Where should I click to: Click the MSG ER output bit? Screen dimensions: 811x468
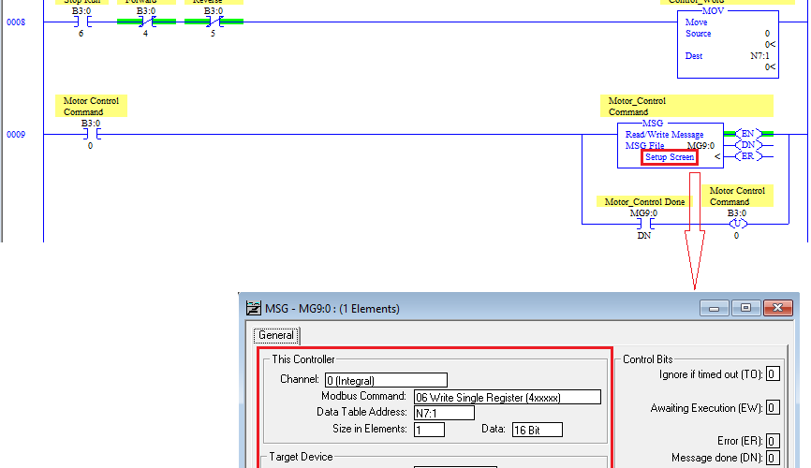(748, 156)
